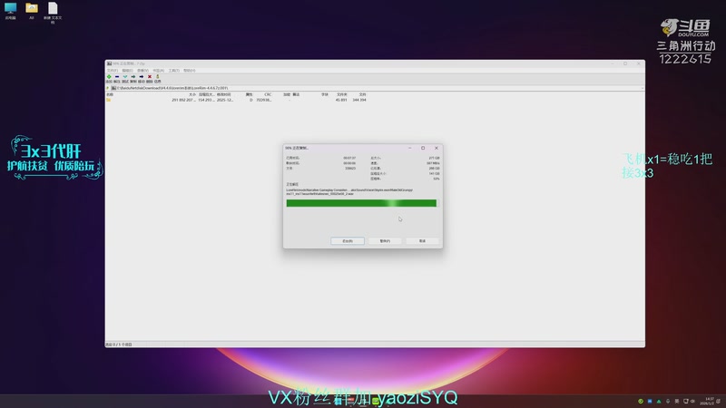
Task: Sort by the Size column header
Action: [192, 94]
